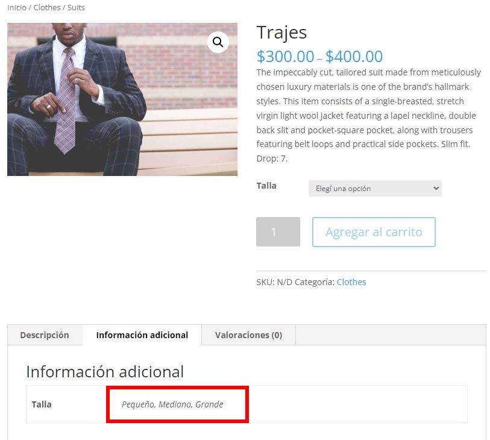Switch to the Descripción tab

(x=45, y=335)
